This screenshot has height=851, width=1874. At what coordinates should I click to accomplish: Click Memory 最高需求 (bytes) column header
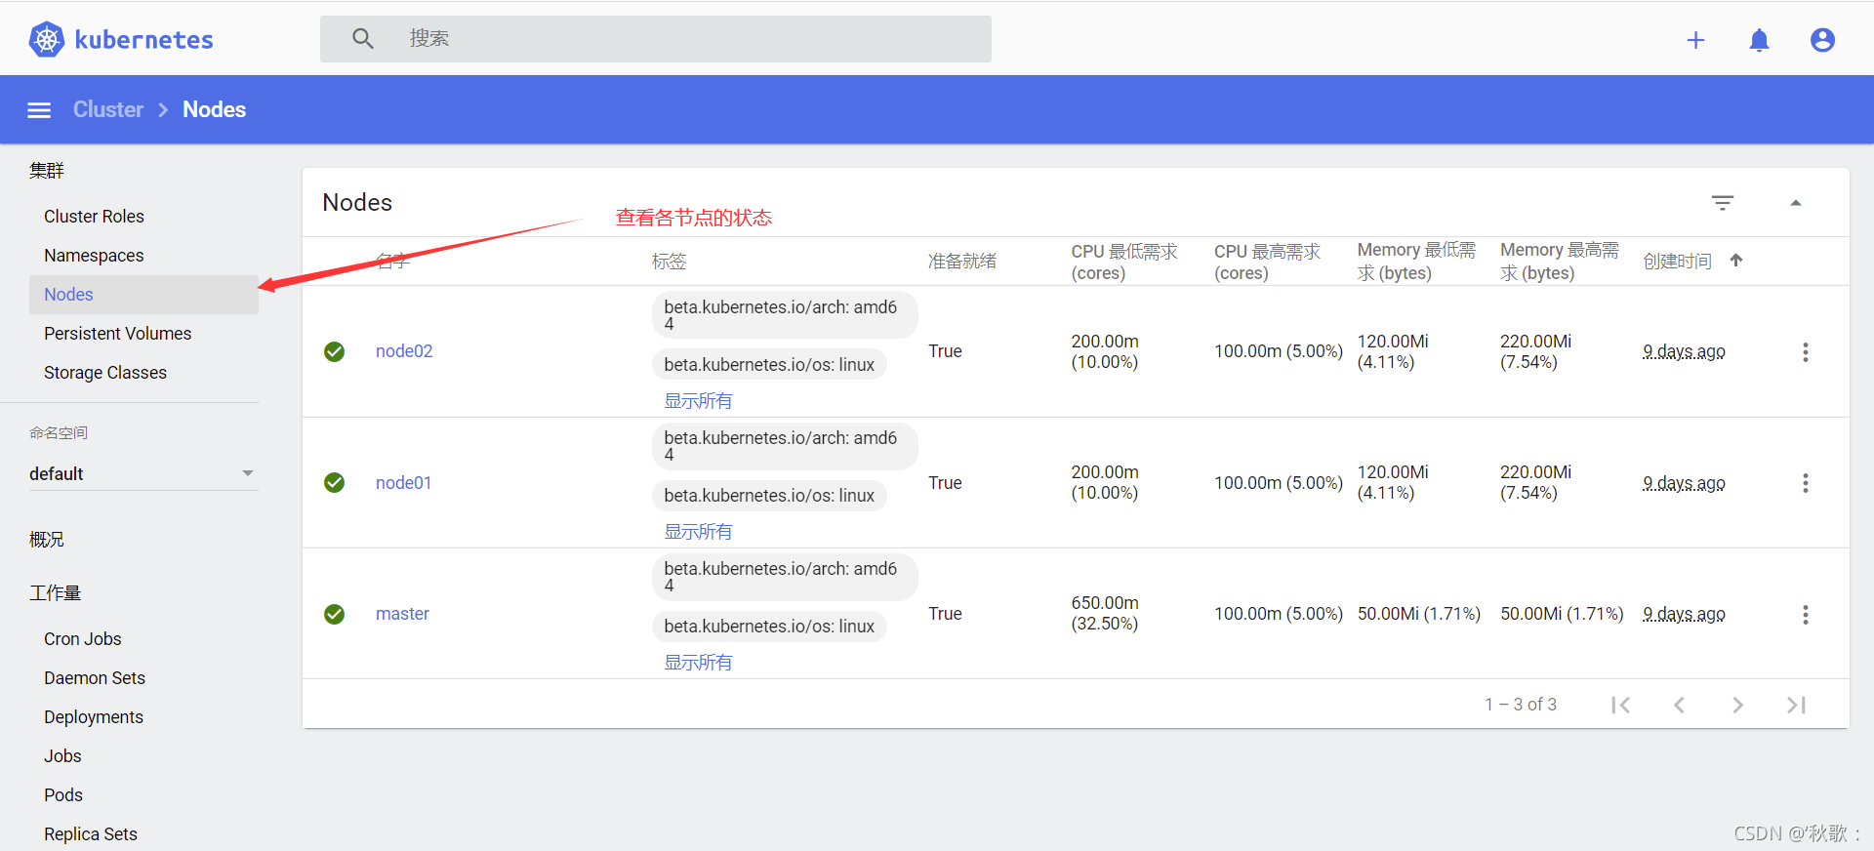point(1560,262)
